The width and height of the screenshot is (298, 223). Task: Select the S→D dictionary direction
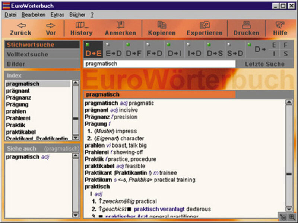pyautogui.click(x=235, y=49)
